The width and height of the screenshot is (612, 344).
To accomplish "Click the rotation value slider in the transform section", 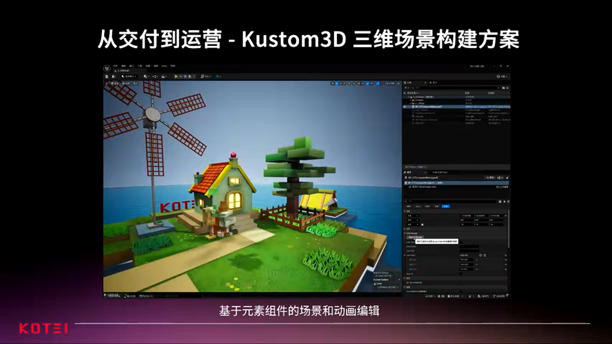I will coord(467,220).
